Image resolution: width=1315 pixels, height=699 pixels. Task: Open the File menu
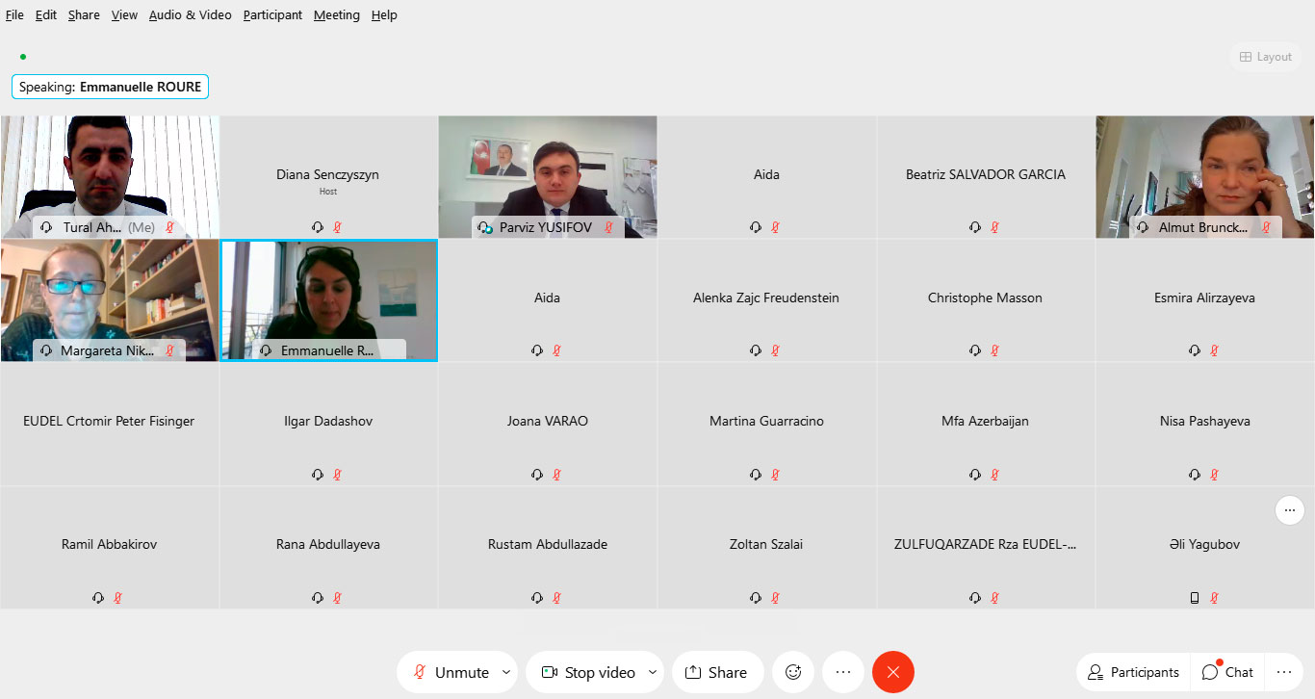[14, 15]
